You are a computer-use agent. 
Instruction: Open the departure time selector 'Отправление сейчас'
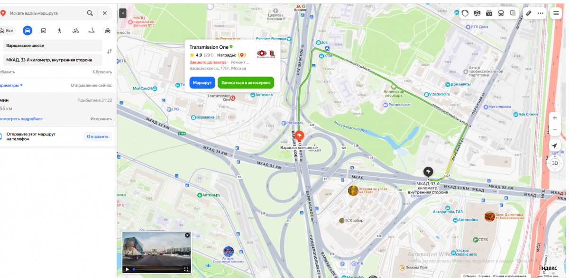pyautogui.click(x=92, y=85)
